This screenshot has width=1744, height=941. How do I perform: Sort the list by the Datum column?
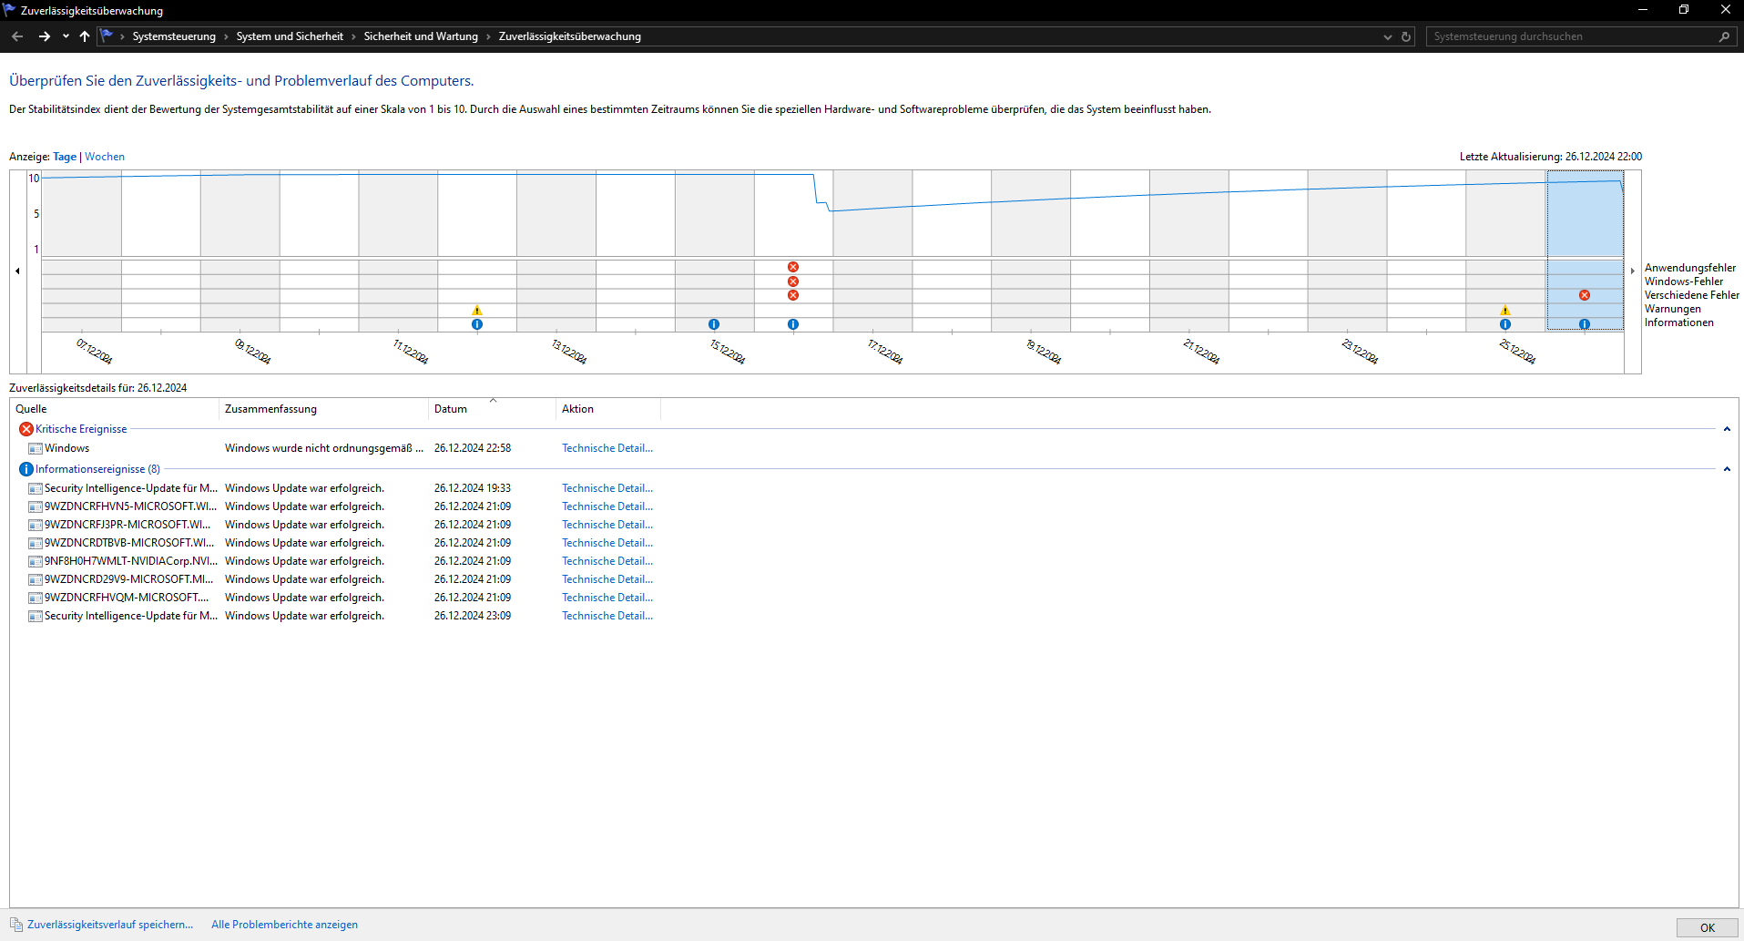492,409
